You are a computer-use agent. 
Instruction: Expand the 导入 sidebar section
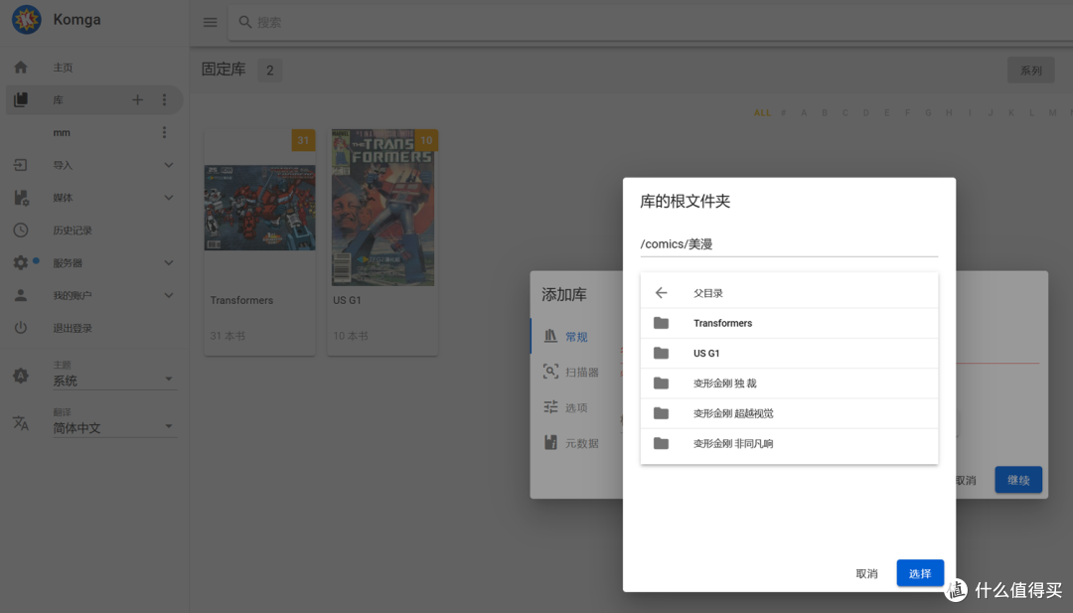pos(168,165)
